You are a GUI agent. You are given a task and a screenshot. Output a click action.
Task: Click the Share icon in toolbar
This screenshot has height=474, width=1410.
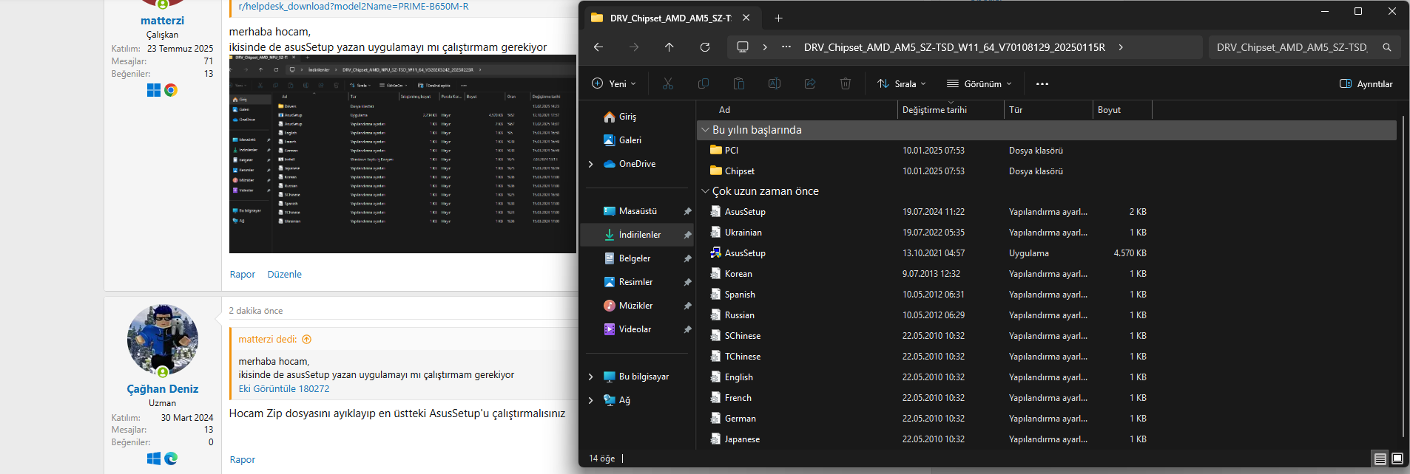click(810, 83)
